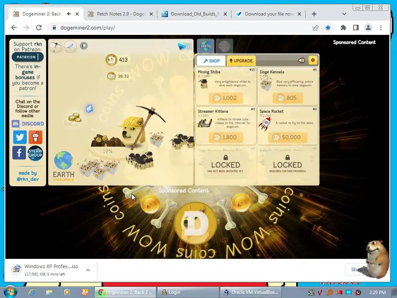Open the Chrome profile avatar
The width and height of the screenshot is (397, 298).
tap(368, 28)
